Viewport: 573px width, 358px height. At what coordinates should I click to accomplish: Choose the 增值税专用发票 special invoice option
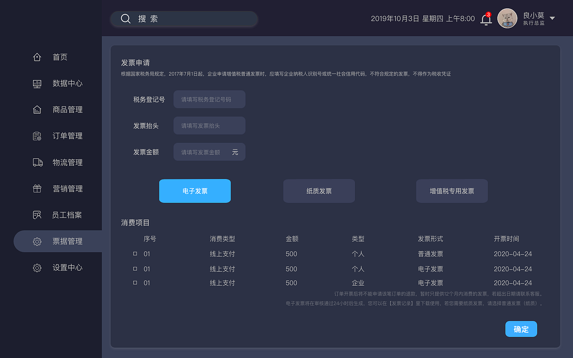pyautogui.click(x=452, y=191)
